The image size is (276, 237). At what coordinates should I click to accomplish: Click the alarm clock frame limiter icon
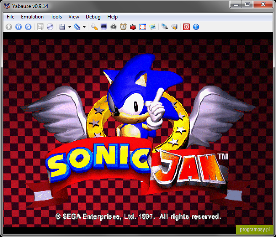pos(123,27)
